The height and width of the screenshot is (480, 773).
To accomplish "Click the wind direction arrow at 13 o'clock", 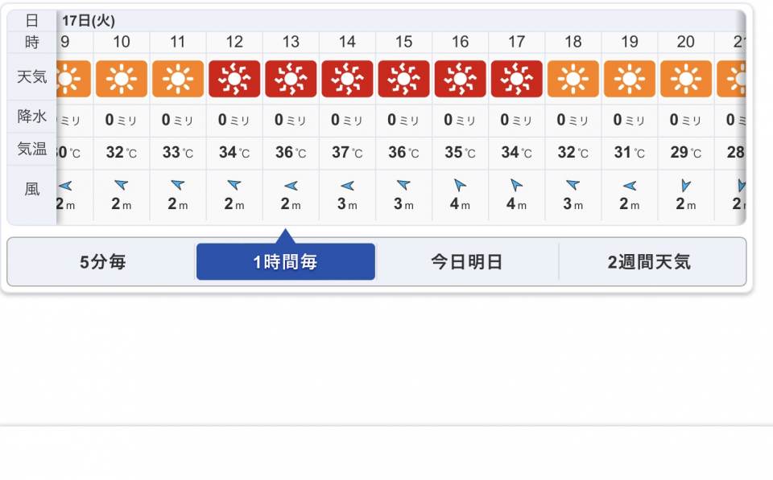I will coord(291,186).
